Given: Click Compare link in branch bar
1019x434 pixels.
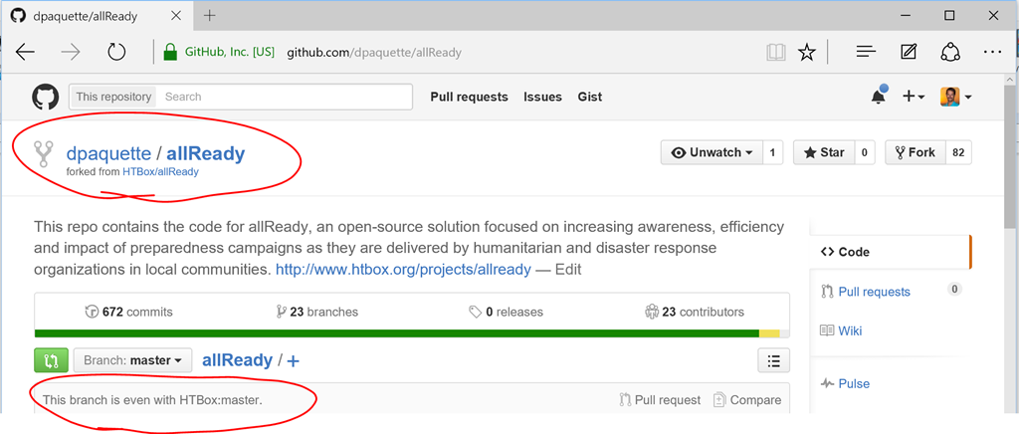Looking at the screenshot, I should [x=746, y=399].
